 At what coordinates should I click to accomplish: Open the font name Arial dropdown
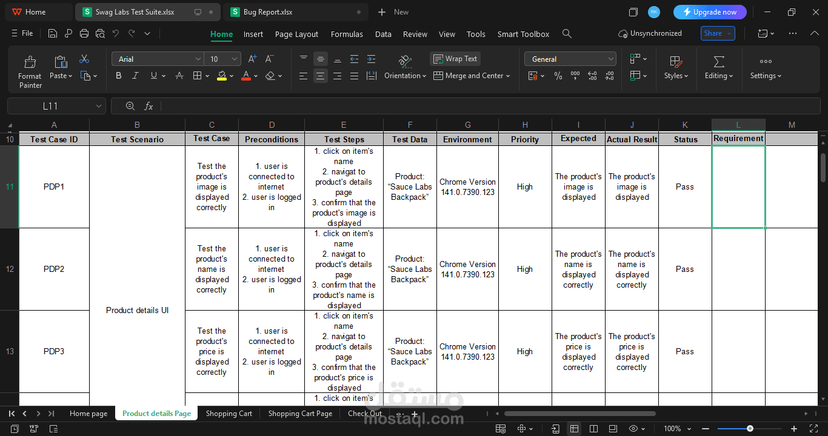tap(198, 59)
